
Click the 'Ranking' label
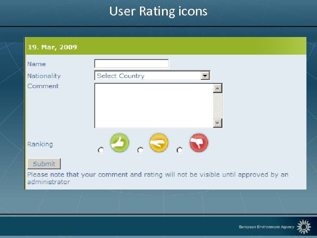coord(40,144)
